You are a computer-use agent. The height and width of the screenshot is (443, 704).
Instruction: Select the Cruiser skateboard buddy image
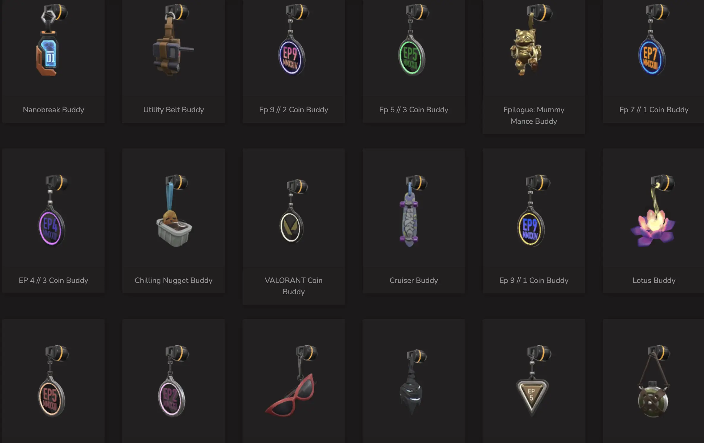[413, 211]
